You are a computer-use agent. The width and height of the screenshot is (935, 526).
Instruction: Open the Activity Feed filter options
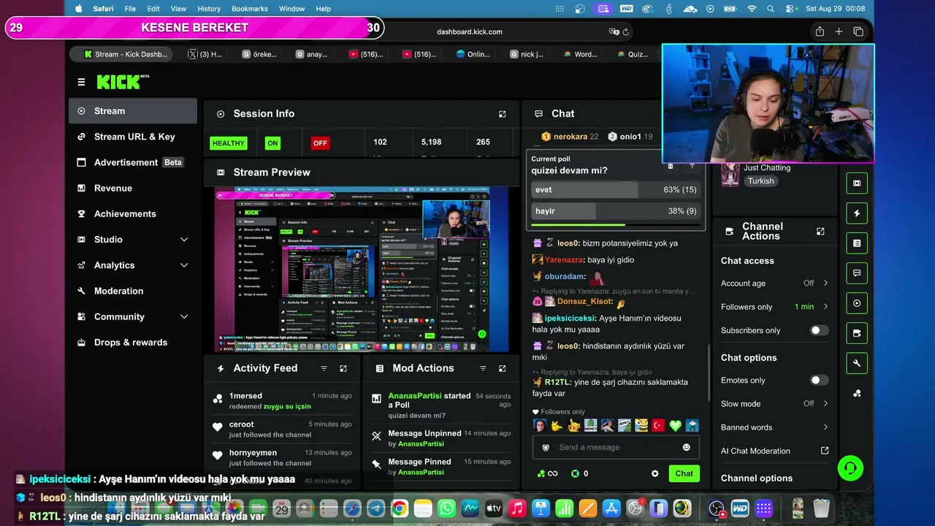tap(324, 368)
